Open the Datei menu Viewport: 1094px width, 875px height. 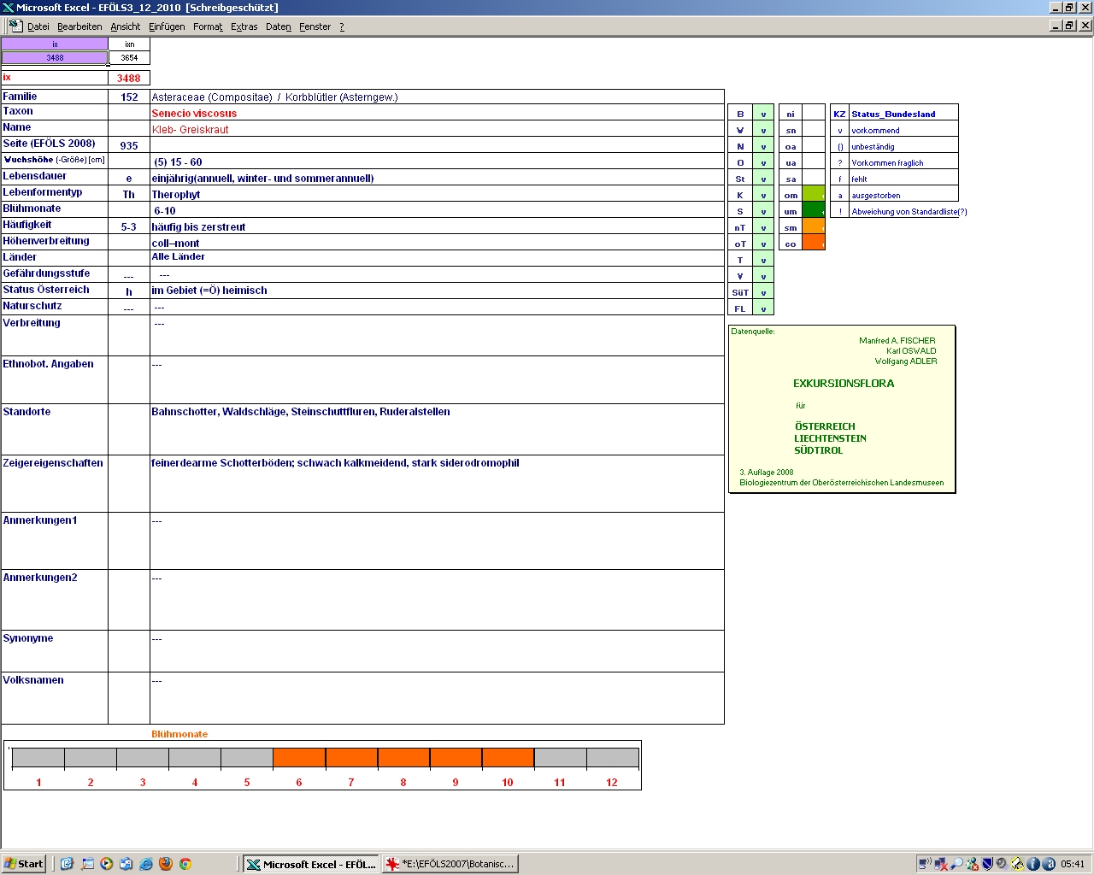pyautogui.click(x=38, y=26)
